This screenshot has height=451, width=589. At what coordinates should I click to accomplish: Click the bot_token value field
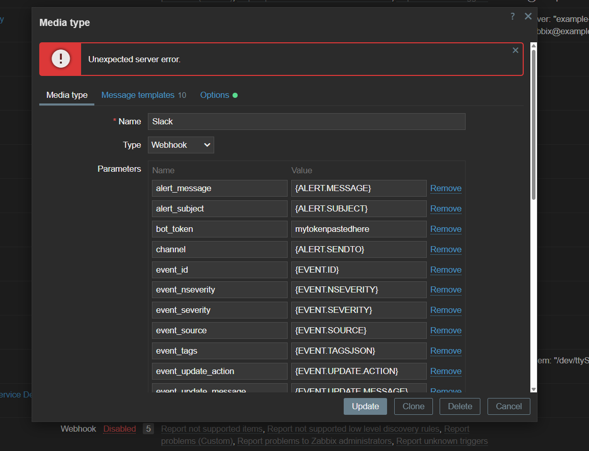point(358,229)
